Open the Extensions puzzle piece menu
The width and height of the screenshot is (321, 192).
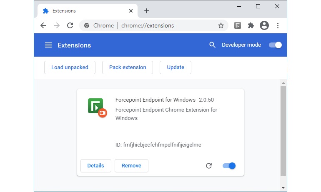coord(251,25)
